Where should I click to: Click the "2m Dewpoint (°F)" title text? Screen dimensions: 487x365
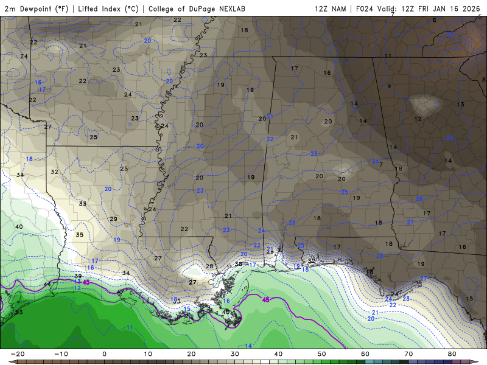point(37,9)
